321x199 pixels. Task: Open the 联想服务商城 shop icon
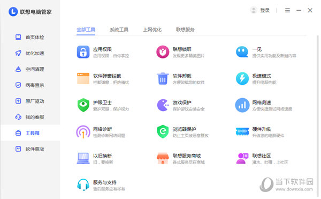coord(163,158)
